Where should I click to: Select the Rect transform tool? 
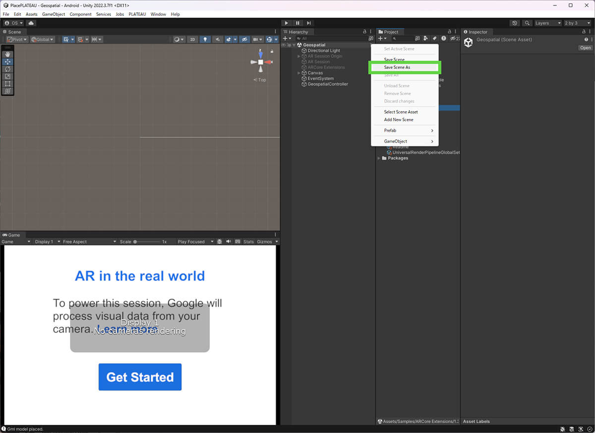pyautogui.click(x=7, y=84)
